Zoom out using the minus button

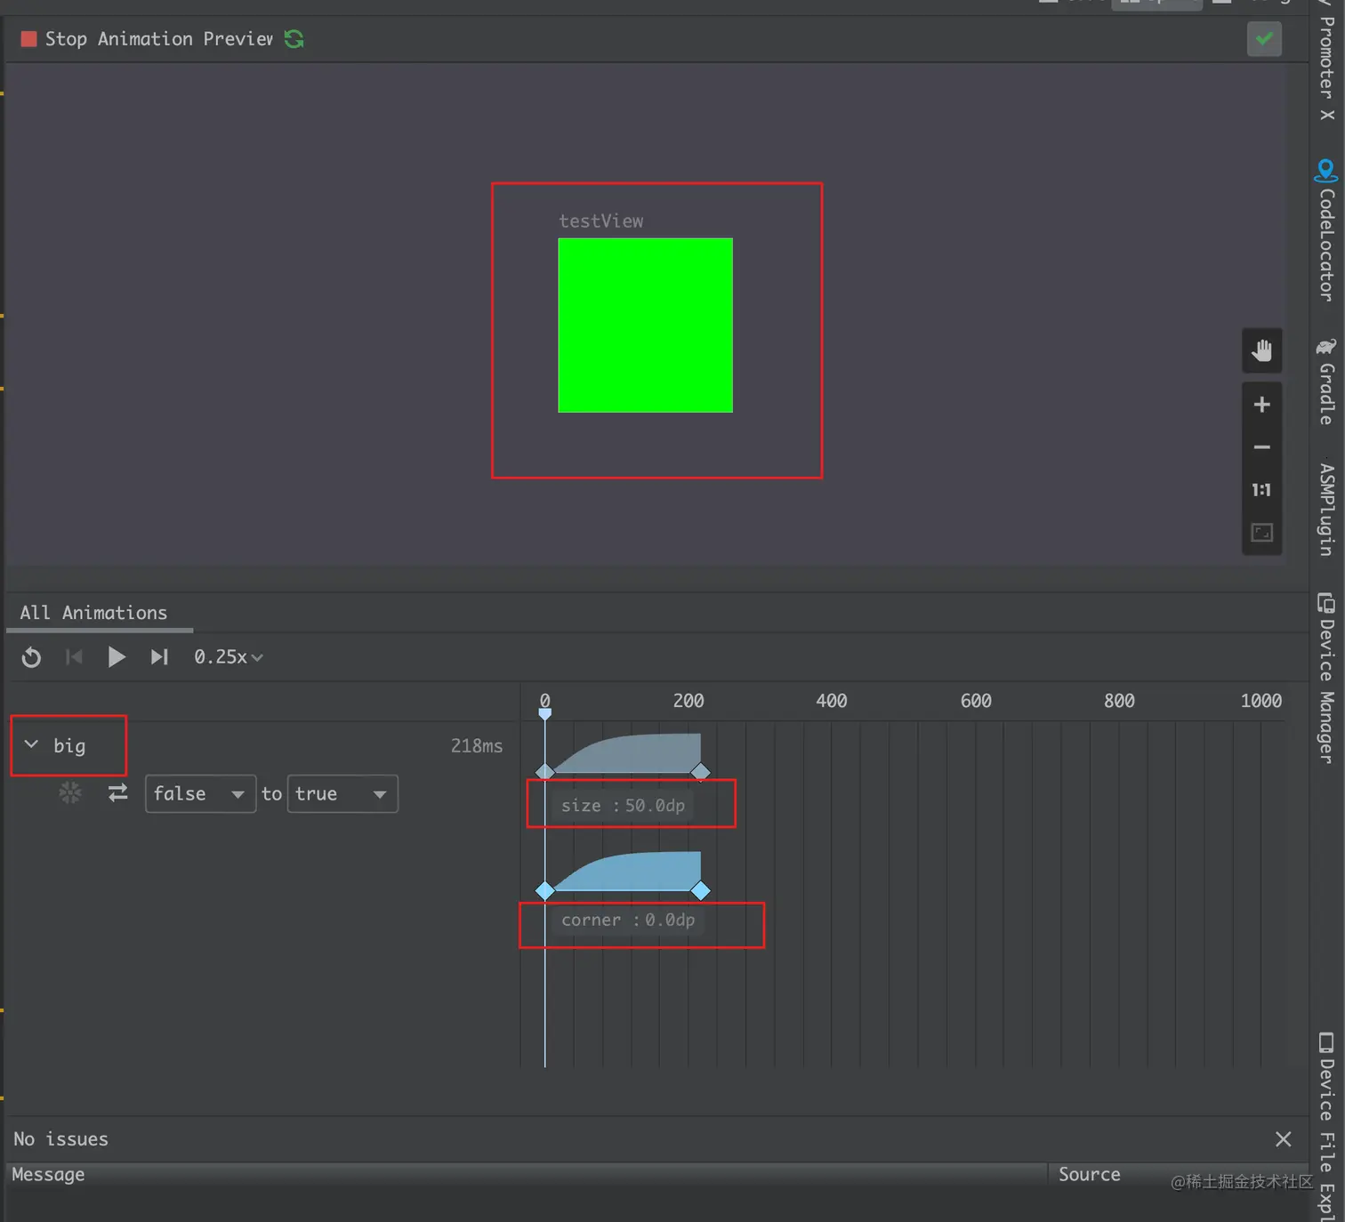coord(1261,447)
